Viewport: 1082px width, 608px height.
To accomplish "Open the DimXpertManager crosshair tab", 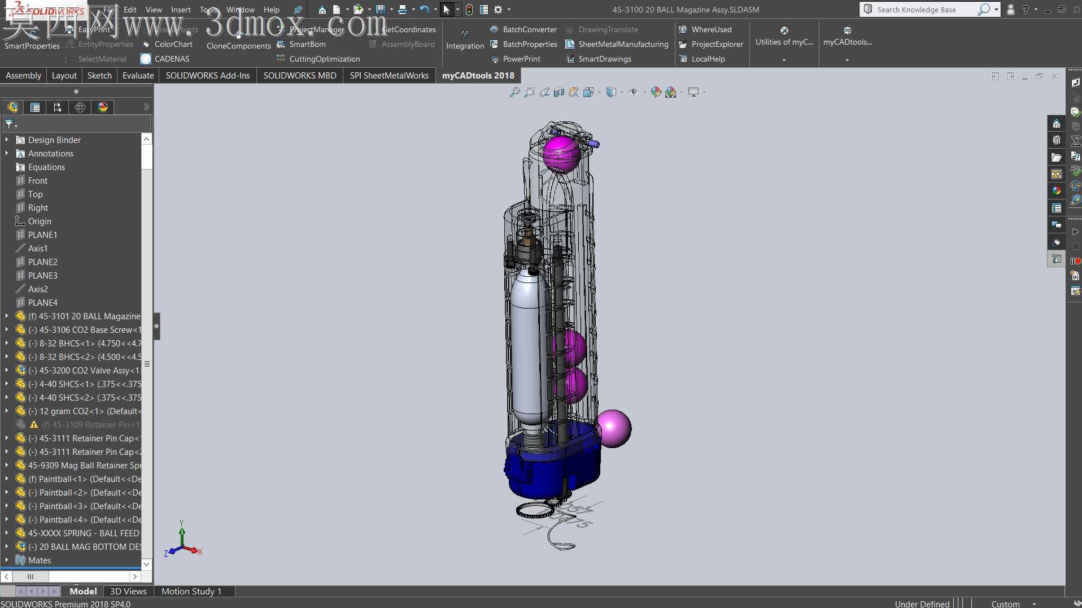I will 80,107.
